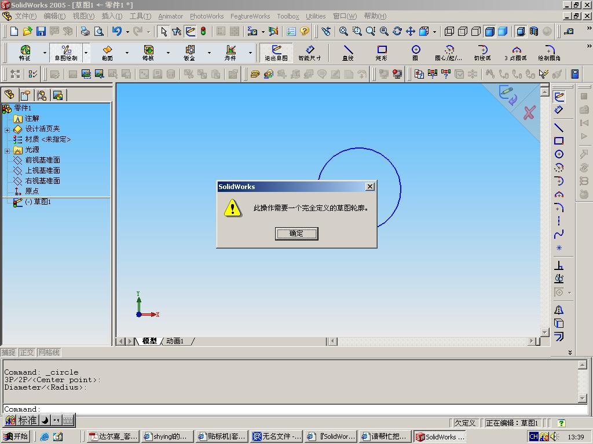This screenshot has width=593, height=444.
Task: Click the 矩形 (Rectangle) tool in command manager
Action: pos(382,53)
